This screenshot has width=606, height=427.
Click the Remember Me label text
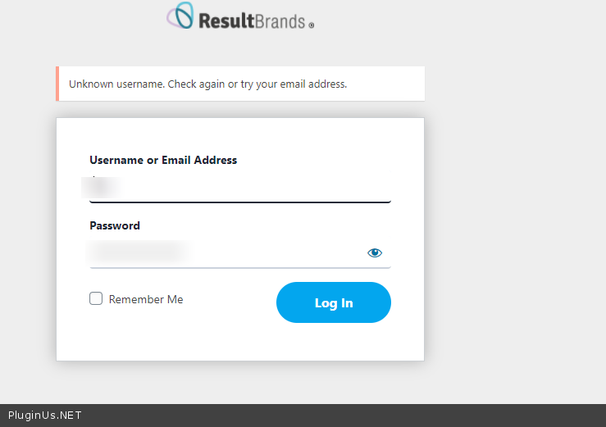pyautogui.click(x=146, y=300)
